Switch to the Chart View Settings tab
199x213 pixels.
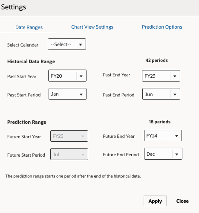[92, 27]
